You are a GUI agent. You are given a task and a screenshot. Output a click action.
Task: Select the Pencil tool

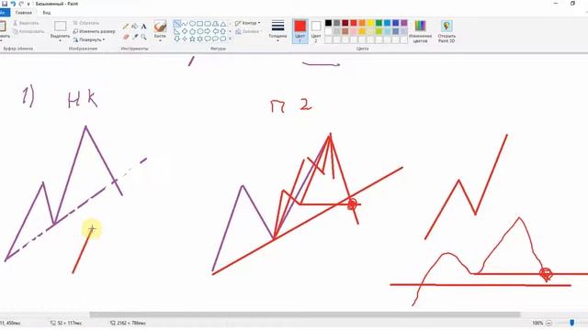pos(126,27)
